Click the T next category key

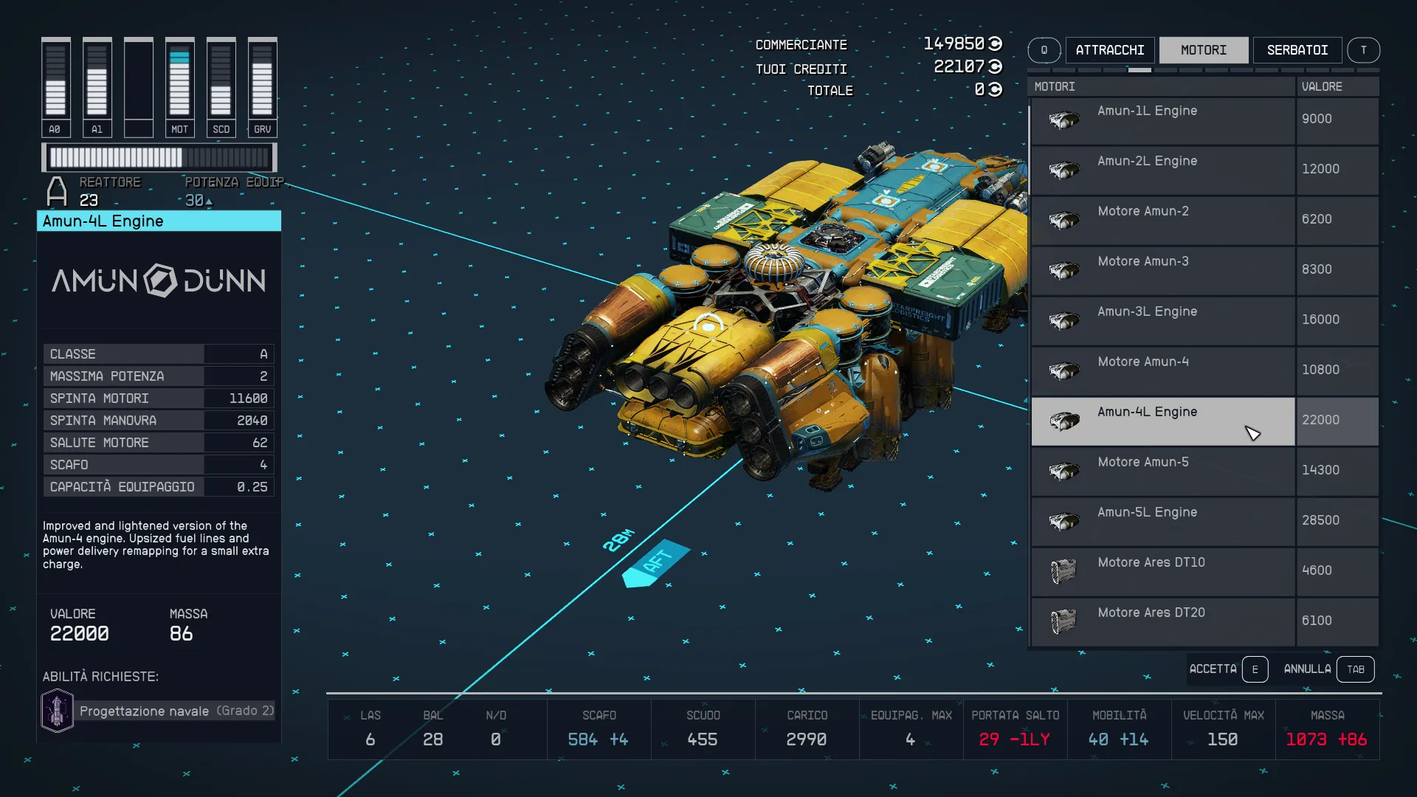[x=1363, y=50]
